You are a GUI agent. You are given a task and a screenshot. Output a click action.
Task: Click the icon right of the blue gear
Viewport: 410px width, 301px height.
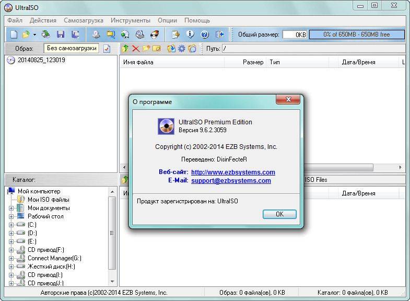192,49
